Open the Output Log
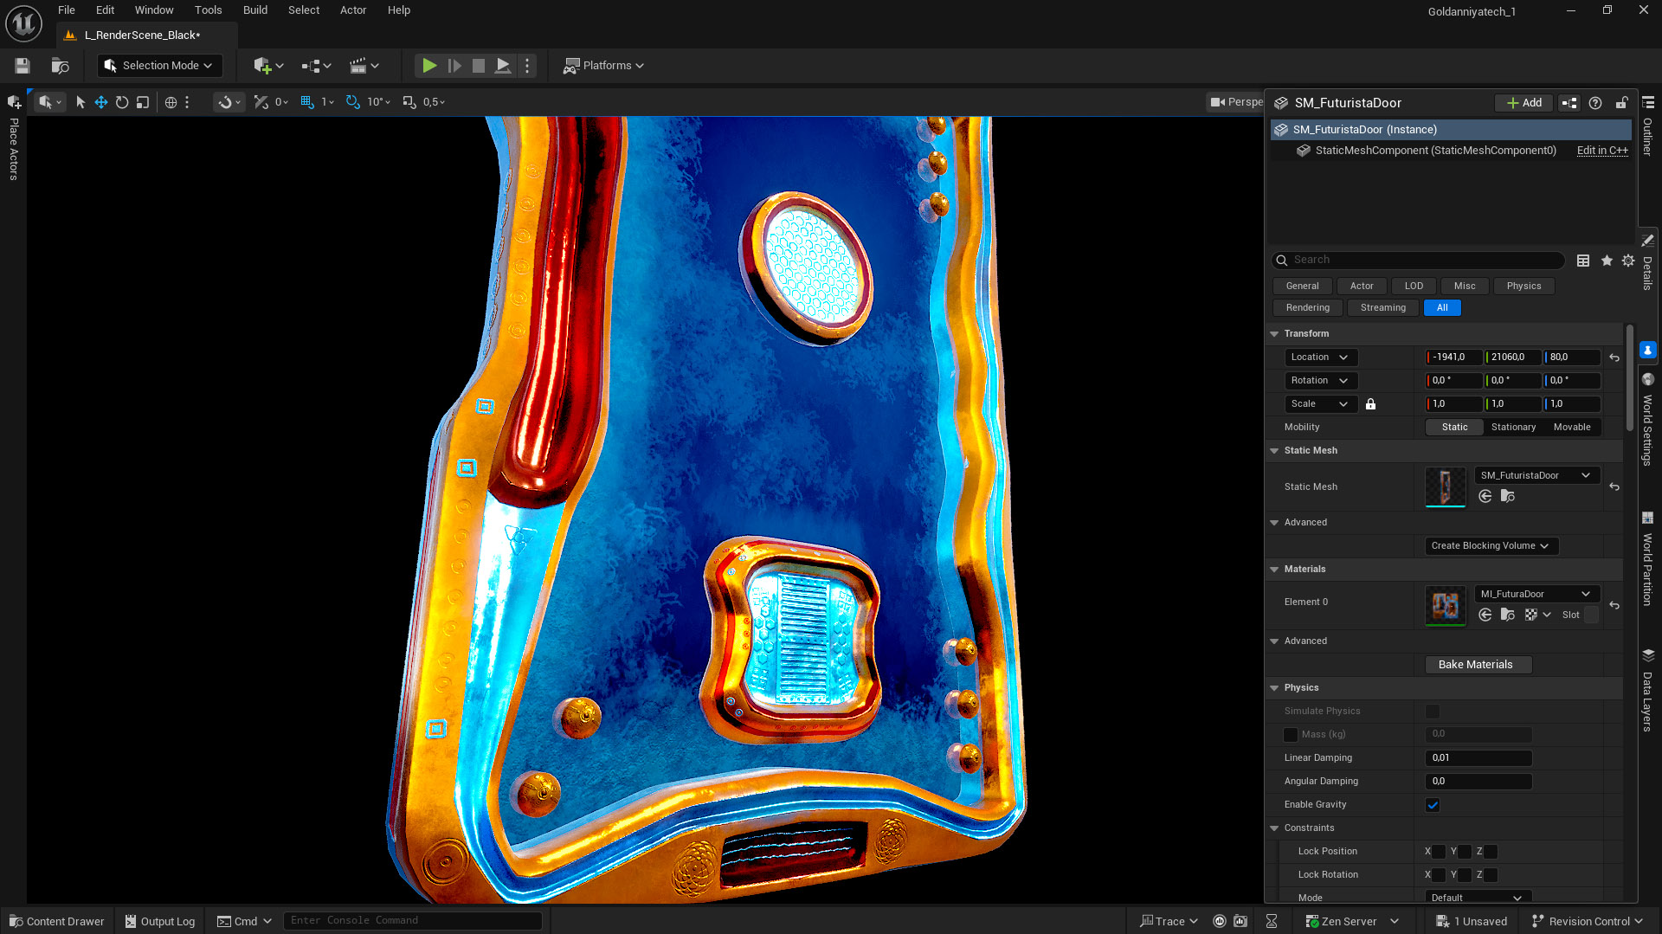Image resolution: width=1662 pixels, height=934 pixels. (159, 920)
